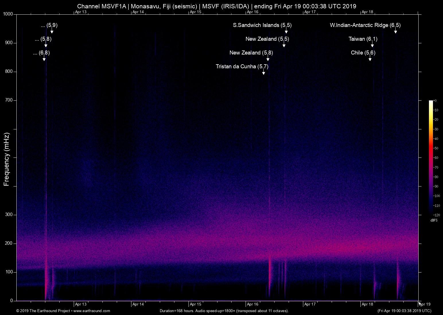Click the arrow below Tristan da Cunha (5.7)
The height and width of the screenshot is (315, 443).
(263, 72)
